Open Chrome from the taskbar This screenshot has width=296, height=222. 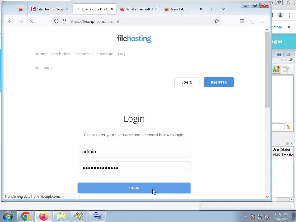[x=26, y=216]
